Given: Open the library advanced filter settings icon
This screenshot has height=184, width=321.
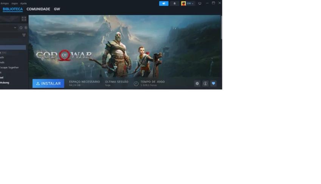Looking at the screenshot, I should point(24,35).
